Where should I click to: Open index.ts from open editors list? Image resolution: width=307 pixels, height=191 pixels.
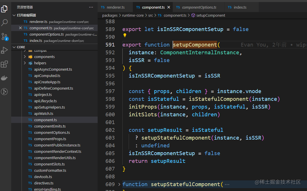click(55, 40)
